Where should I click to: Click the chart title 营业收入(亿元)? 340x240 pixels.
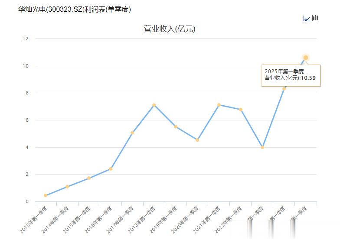pos(170,29)
